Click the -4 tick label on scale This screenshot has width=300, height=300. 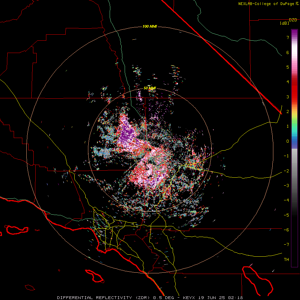[x=286, y=200]
